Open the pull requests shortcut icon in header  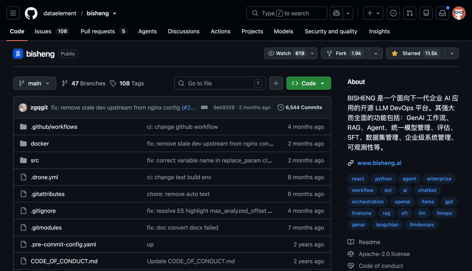pos(410,13)
